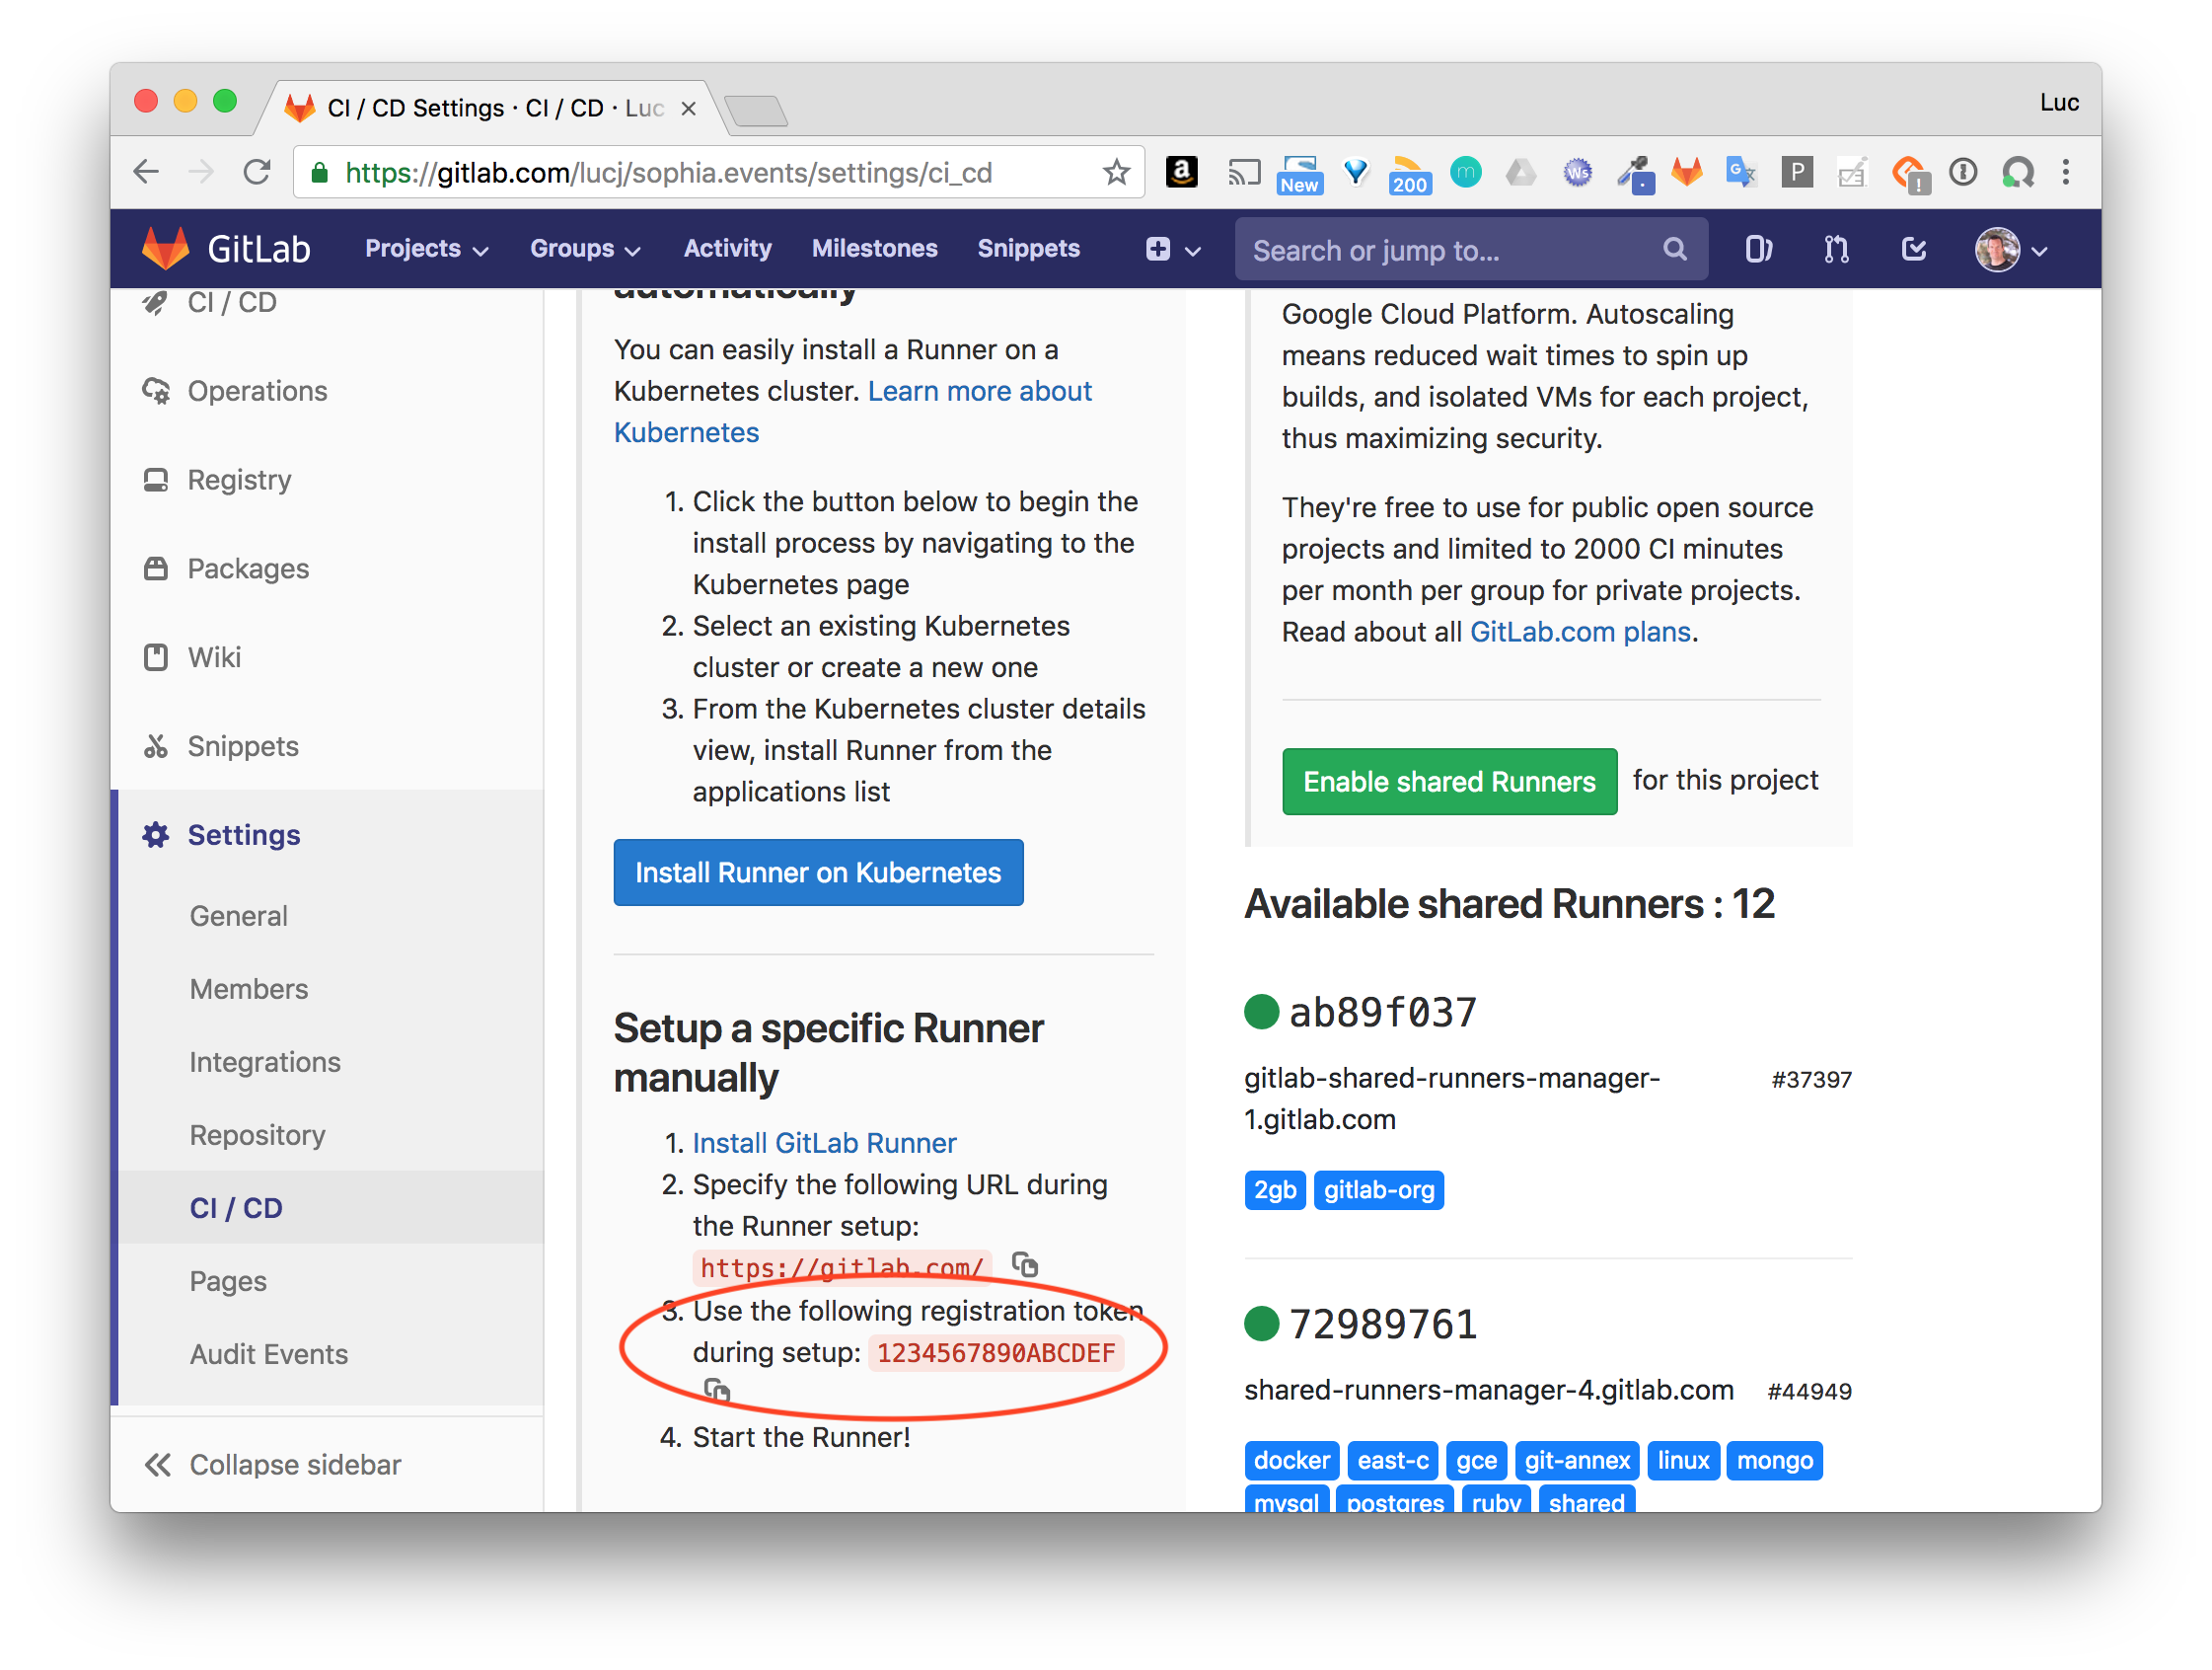Copy the Runner setup URL

pyautogui.click(x=1025, y=1264)
